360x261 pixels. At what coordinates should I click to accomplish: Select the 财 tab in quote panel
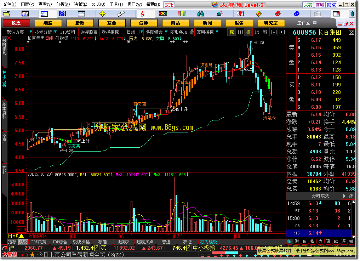pyautogui.click(x=297, y=242)
